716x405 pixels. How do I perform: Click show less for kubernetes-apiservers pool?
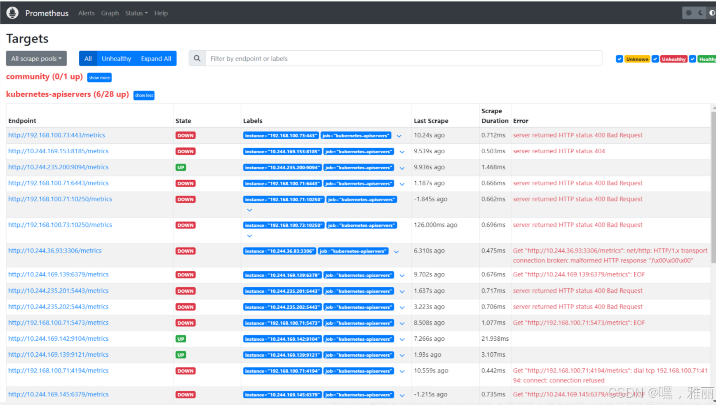(144, 95)
